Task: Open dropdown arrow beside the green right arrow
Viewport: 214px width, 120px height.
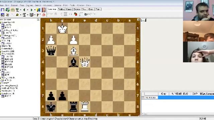Action: tap(35, 10)
